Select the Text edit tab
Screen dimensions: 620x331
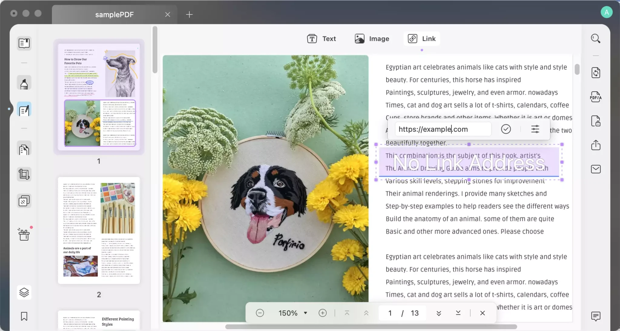321,39
